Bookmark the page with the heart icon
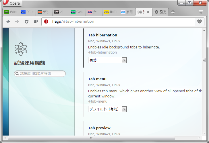209x143 pixels. click(200, 21)
